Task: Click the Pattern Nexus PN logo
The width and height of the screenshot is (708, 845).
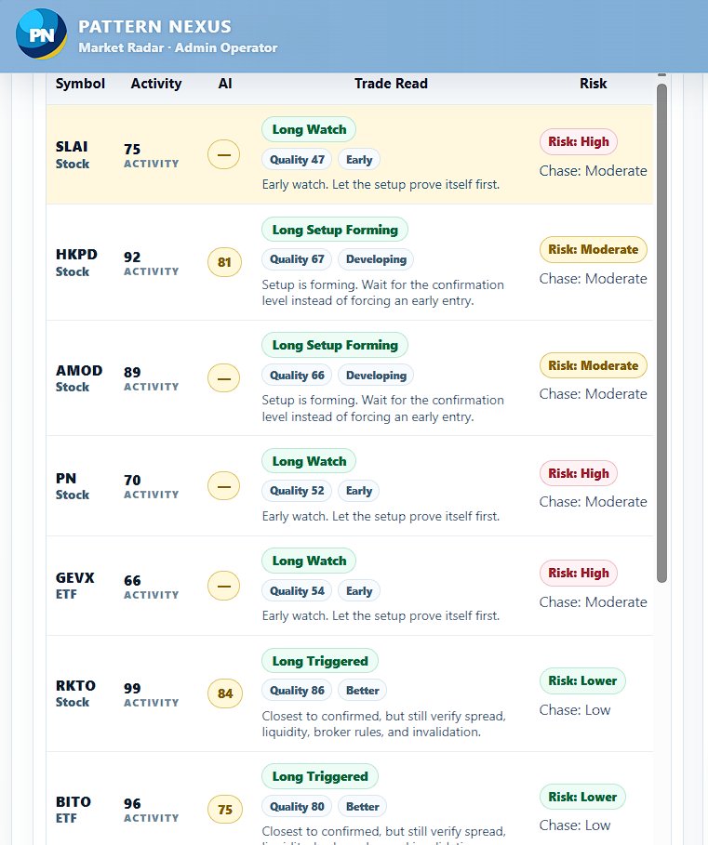Action: tap(42, 34)
